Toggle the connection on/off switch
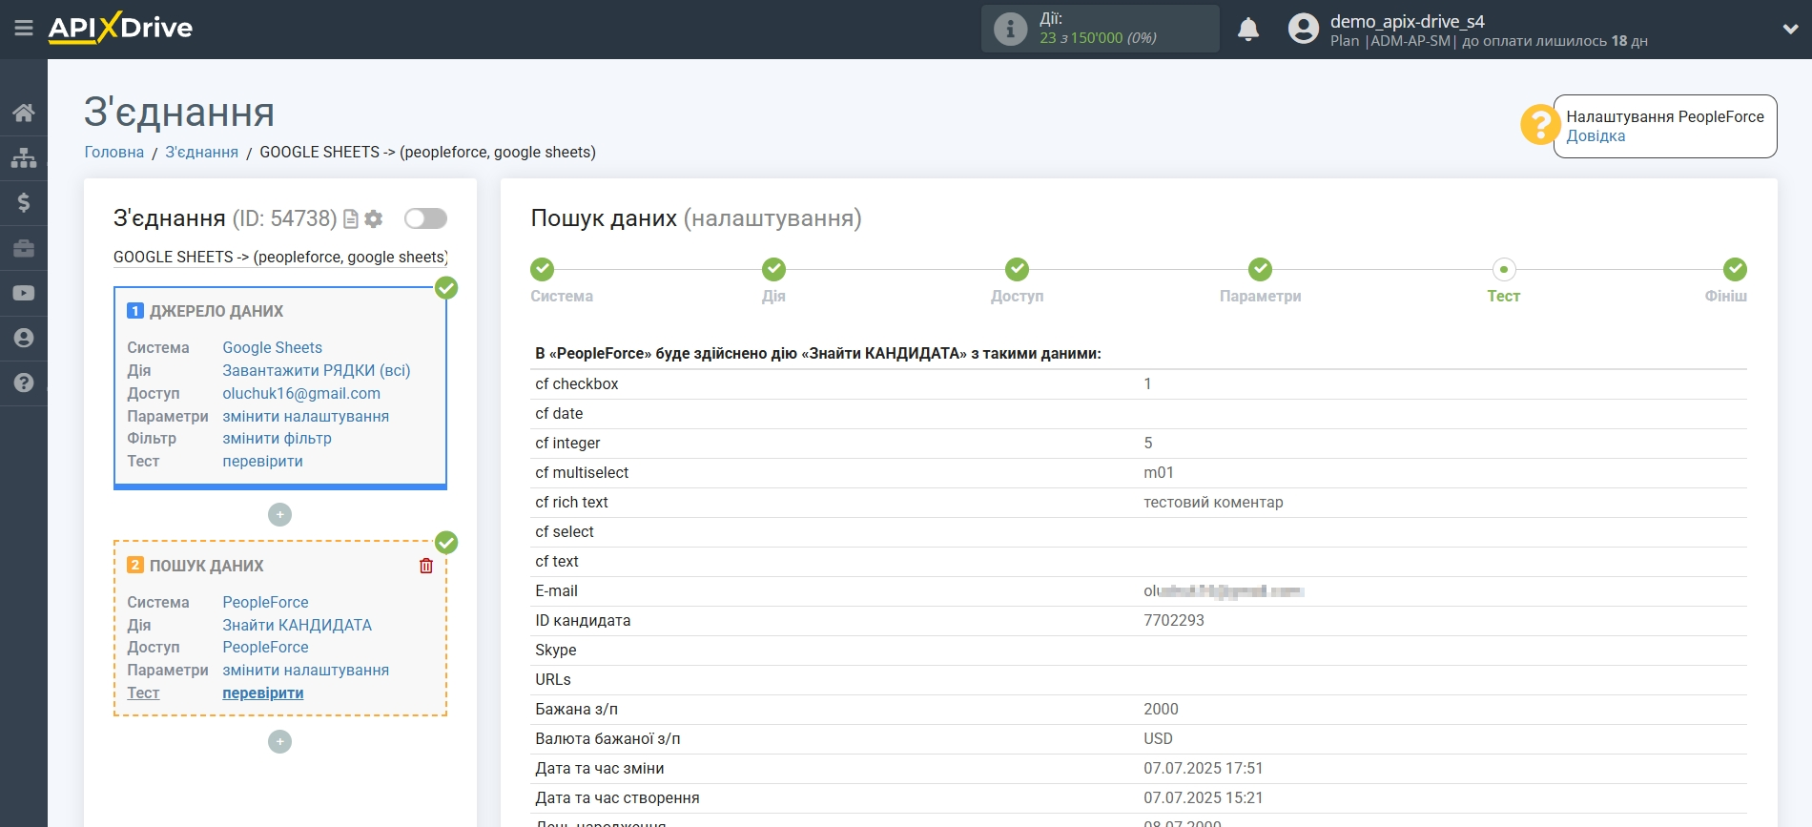 pos(425,218)
